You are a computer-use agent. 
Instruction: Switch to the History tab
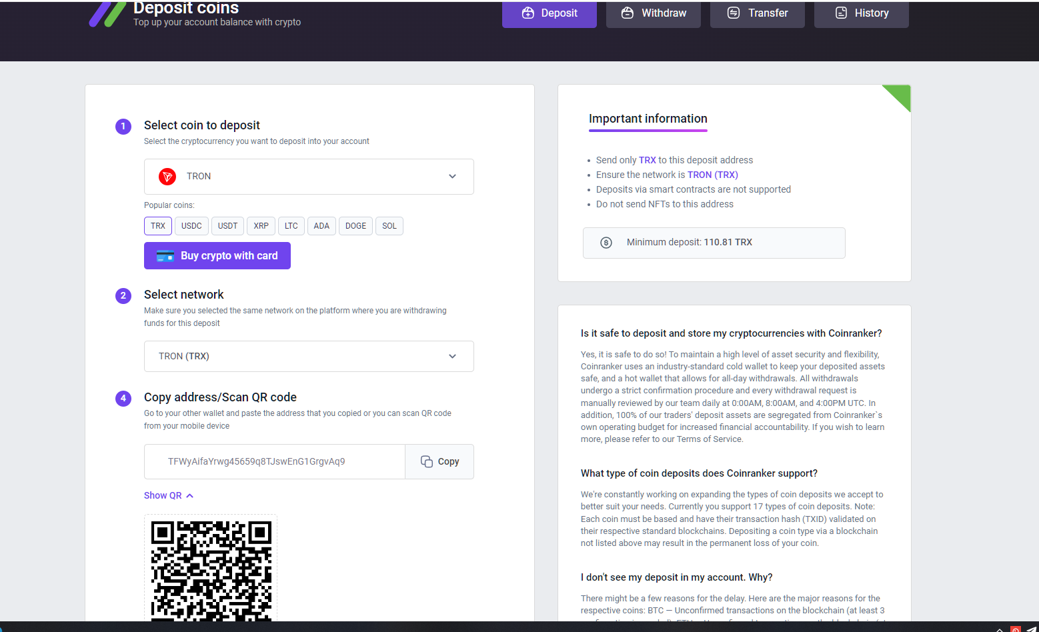tap(861, 13)
